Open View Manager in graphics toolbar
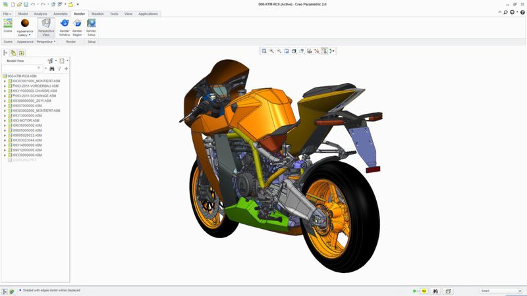This screenshot has height=296, width=527. tap(309, 51)
